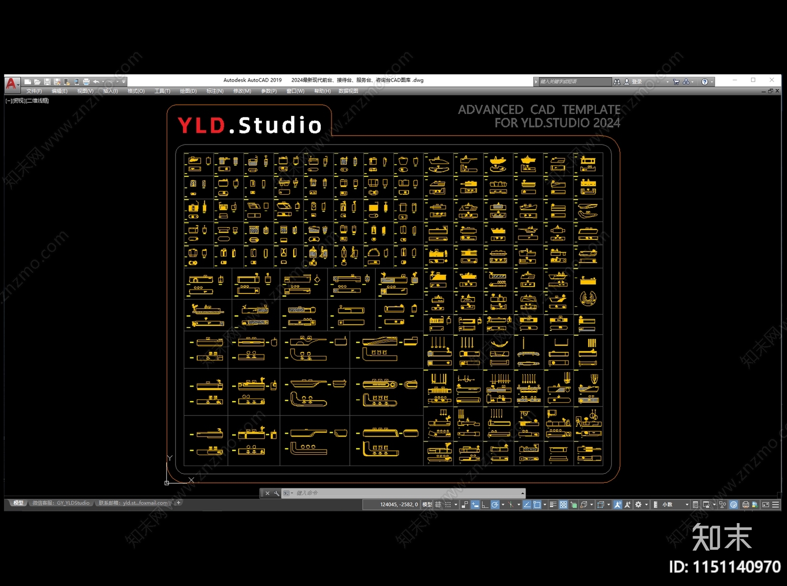Image resolution: width=787 pixels, height=586 pixels.
Task: Click the 二维线框 visual style label
Action: (x=37, y=101)
